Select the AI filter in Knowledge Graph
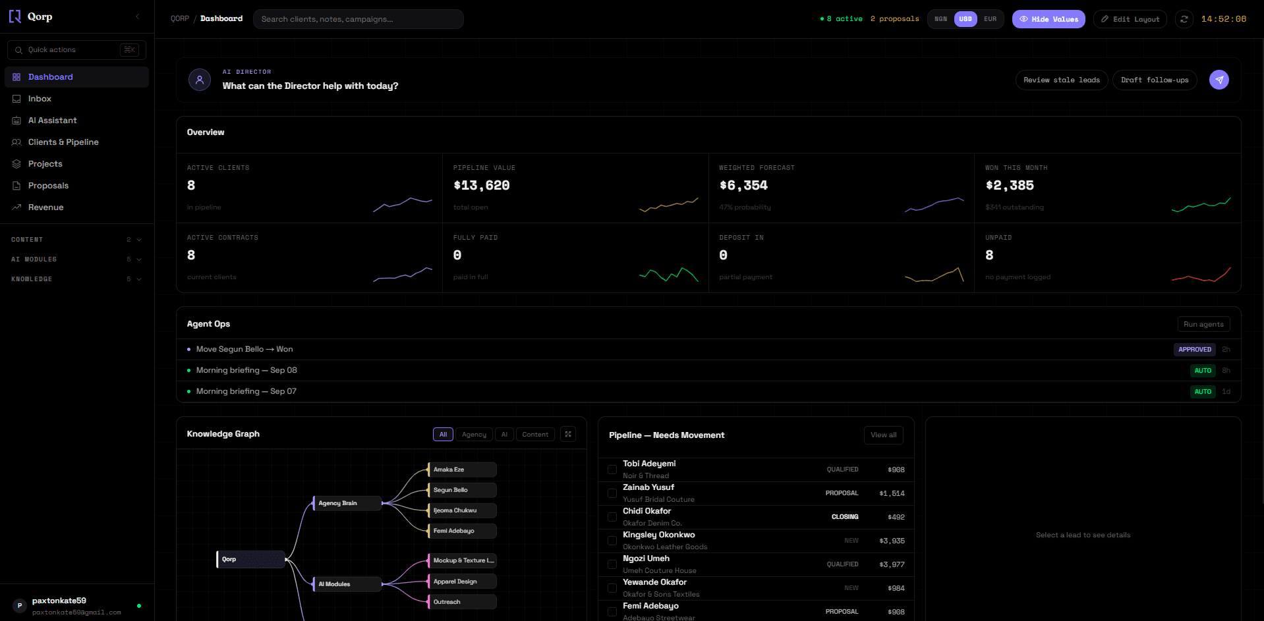The height and width of the screenshot is (621, 1264). pos(504,435)
